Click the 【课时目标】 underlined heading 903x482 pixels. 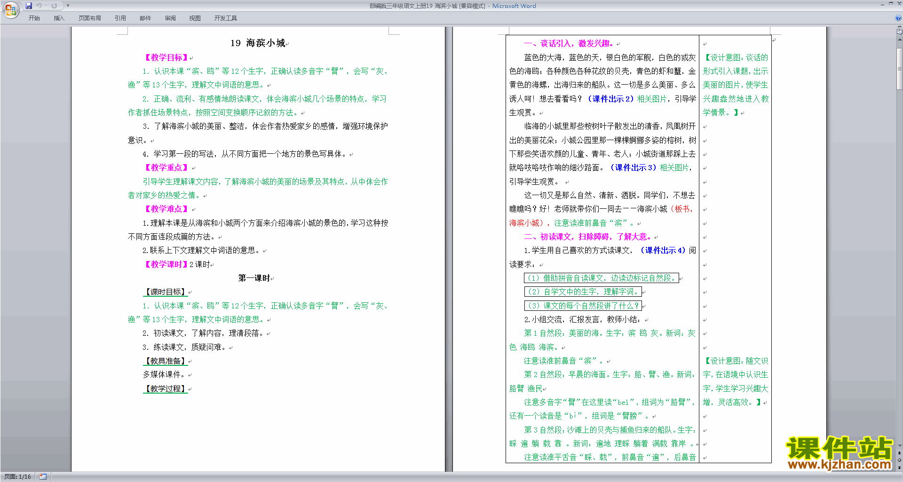(x=166, y=292)
